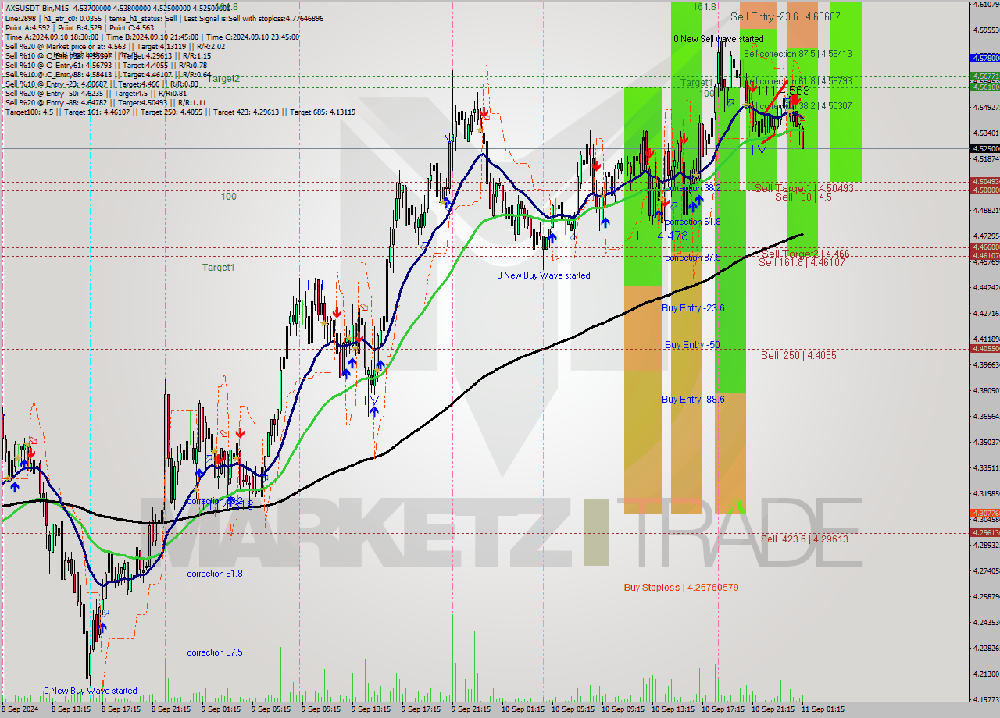This screenshot has height=718, width=1000.
Task: Click 'Sell 423.6 | 4.29613' label
Action: point(804,539)
